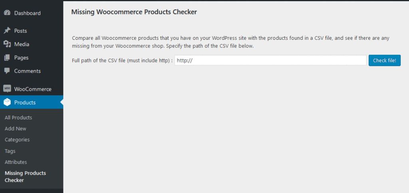Click the Comments speech bubble icon

point(7,71)
